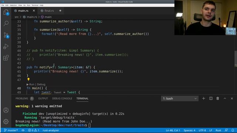Click the synchronize changes icon in status bar
This screenshot has width=237, height=133.
point(23,130)
